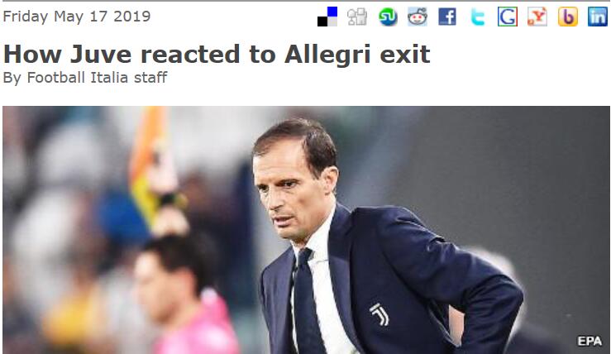Share on Facebook
Viewport: 611px width, 354px height.
447,17
